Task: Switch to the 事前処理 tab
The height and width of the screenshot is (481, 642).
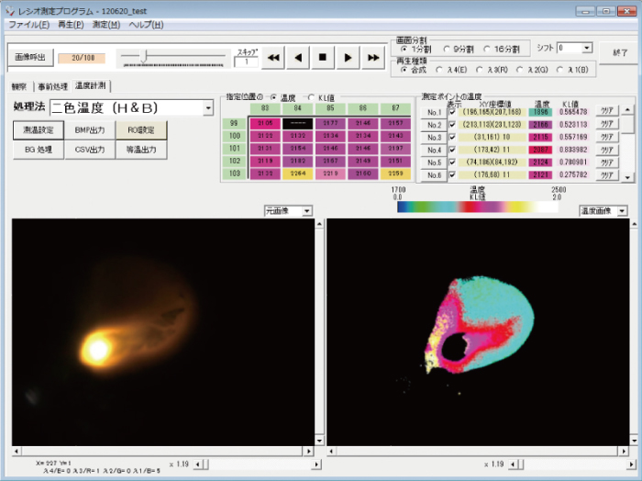Action: 52,86
